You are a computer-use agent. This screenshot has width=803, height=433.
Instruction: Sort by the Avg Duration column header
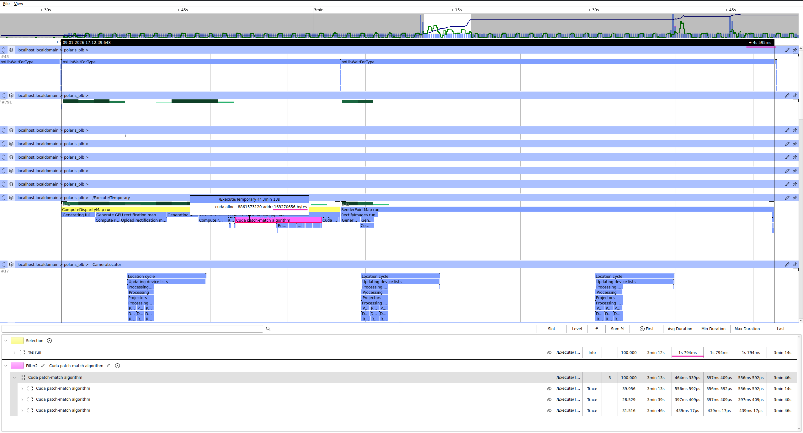pos(680,329)
